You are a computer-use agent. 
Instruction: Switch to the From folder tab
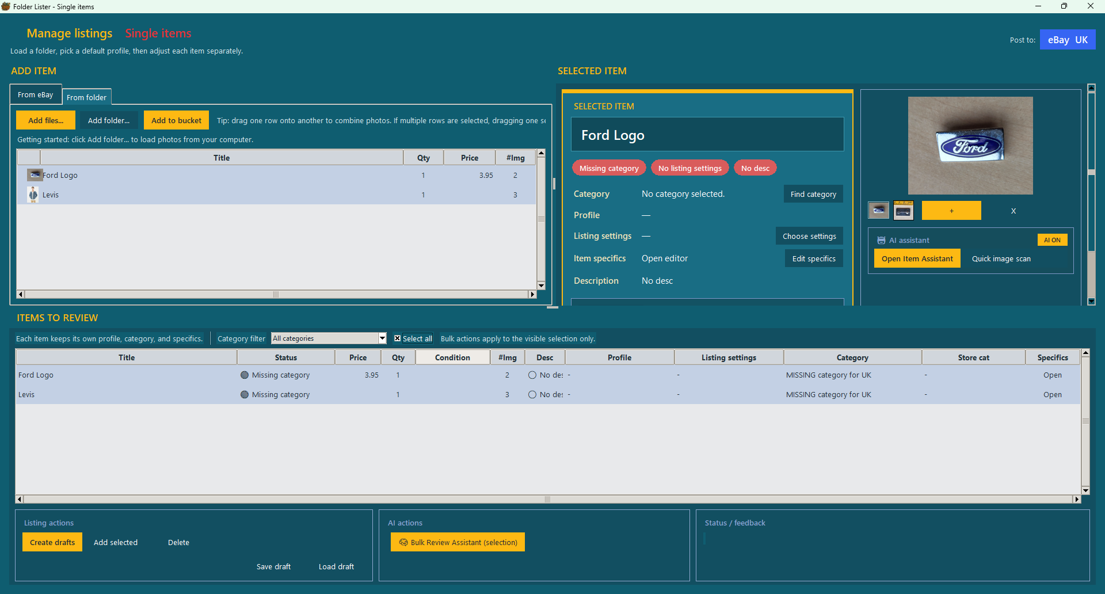pyautogui.click(x=86, y=97)
